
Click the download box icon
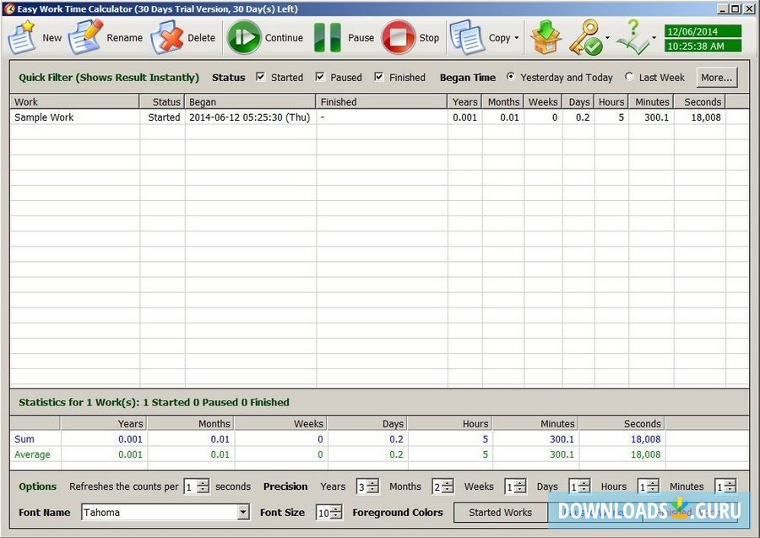[x=546, y=37]
